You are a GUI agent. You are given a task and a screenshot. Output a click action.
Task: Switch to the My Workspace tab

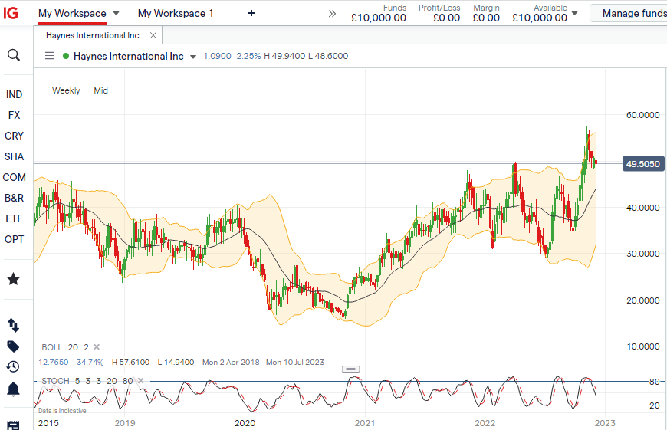coord(72,13)
